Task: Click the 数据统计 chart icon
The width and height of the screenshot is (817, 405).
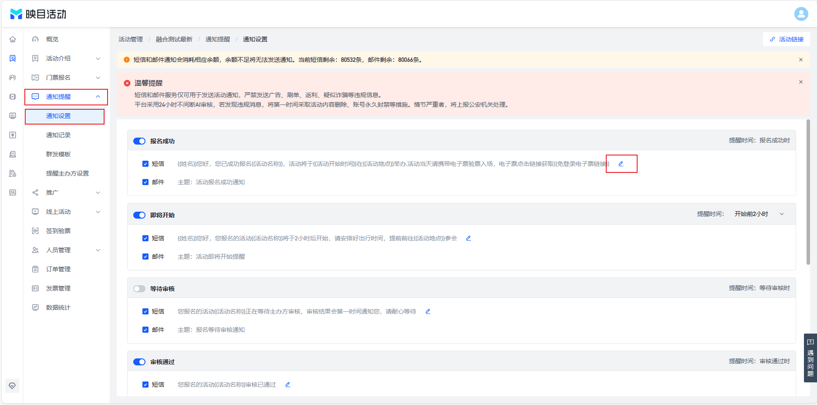Action: pyautogui.click(x=35, y=307)
